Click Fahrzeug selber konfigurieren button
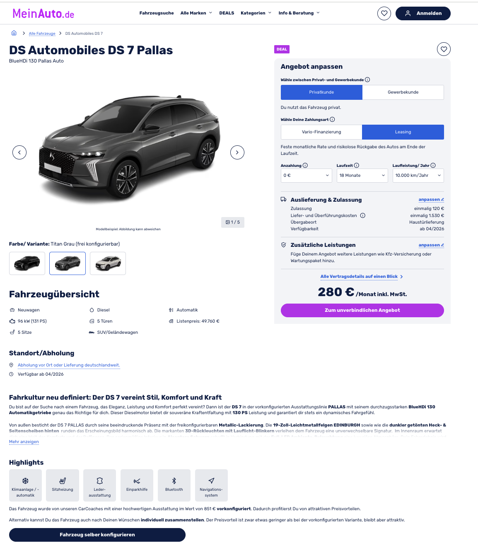 point(97,535)
